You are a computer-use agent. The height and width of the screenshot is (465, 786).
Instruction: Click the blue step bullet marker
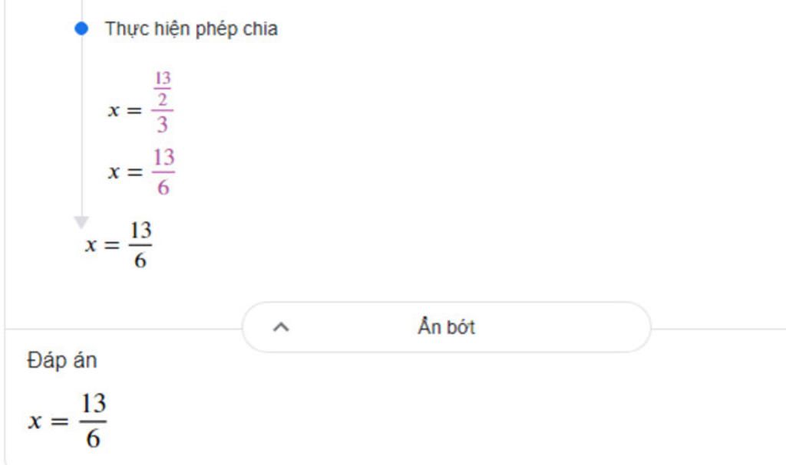(81, 29)
